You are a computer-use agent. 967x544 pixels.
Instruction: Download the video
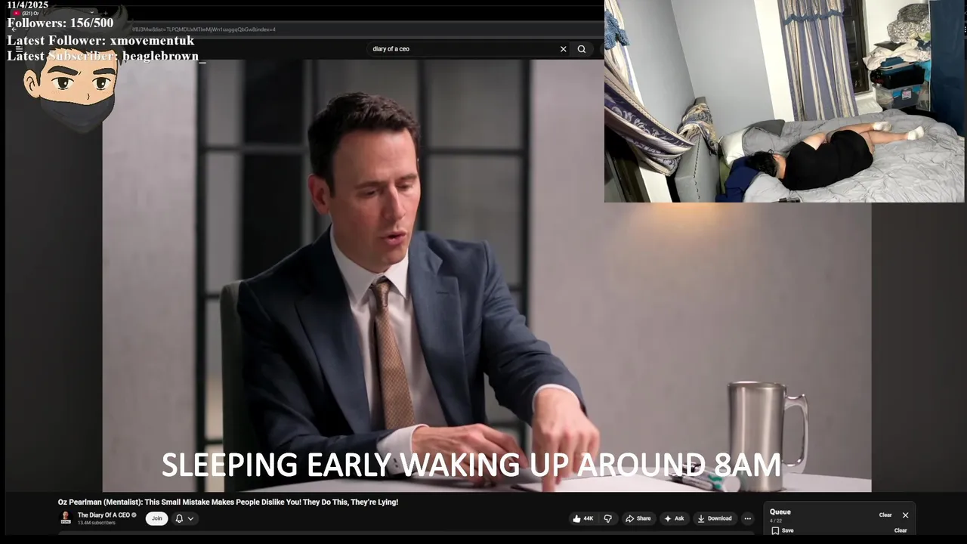pos(715,518)
